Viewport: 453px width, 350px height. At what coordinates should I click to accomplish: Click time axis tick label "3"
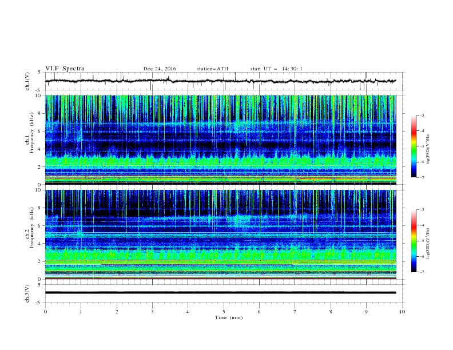click(152, 312)
